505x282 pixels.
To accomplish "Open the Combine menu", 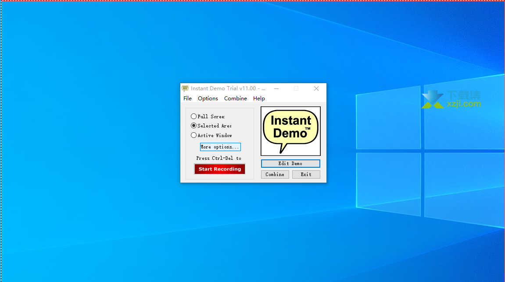I will coord(236,99).
